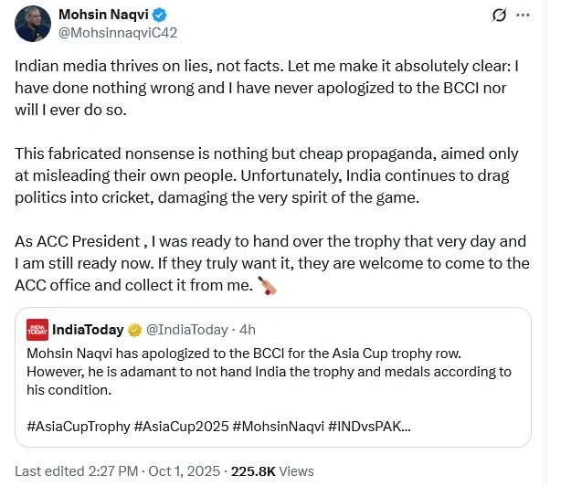
Task: Open Mohsin Naqvi's profile picture
Action: (33, 22)
